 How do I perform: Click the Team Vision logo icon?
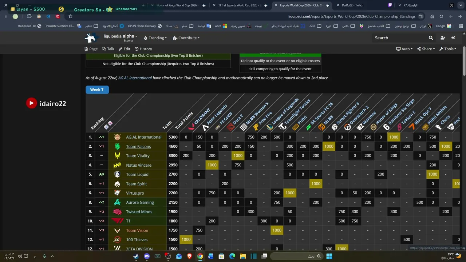(117, 230)
